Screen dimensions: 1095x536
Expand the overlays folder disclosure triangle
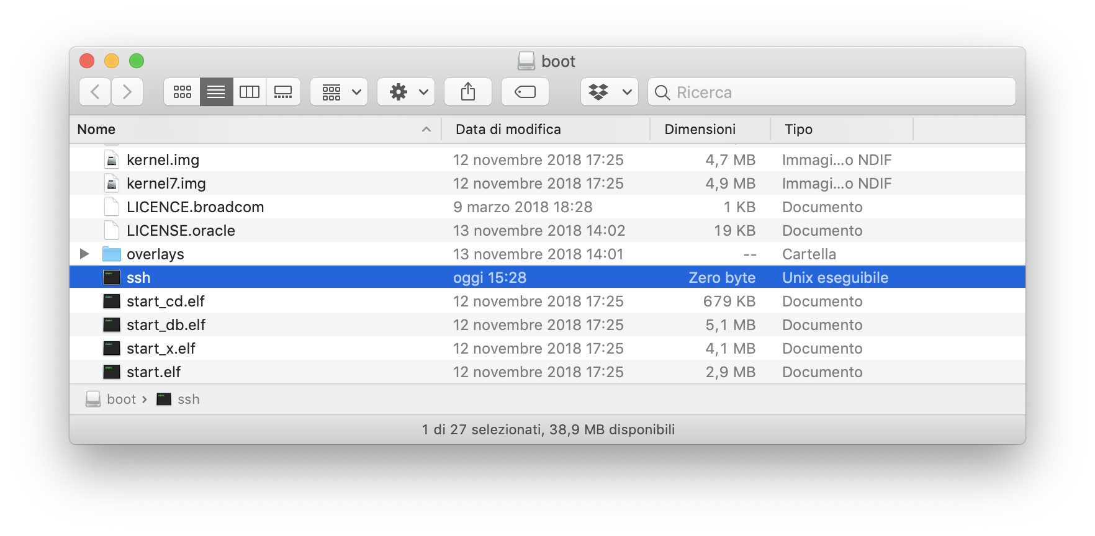[84, 254]
